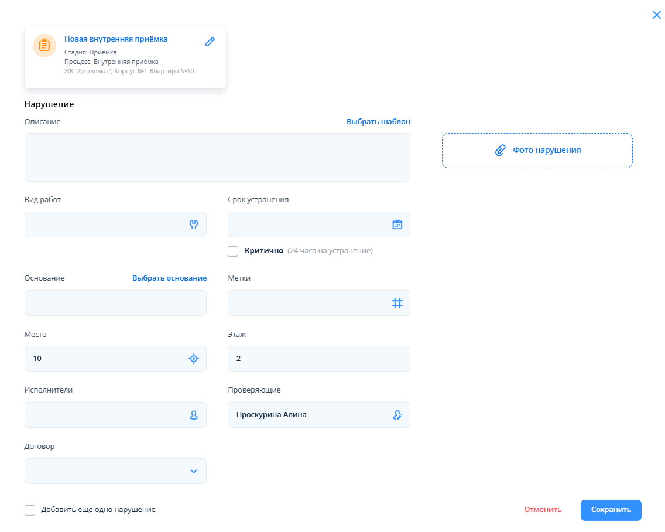The height and width of the screenshot is (532, 665).
Task: Click into the Описание text area
Action: point(217,157)
